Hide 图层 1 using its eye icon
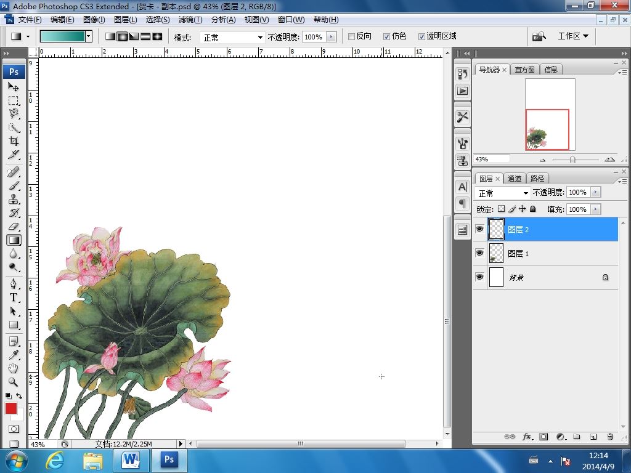This screenshot has height=473, width=631. (480, 253)
